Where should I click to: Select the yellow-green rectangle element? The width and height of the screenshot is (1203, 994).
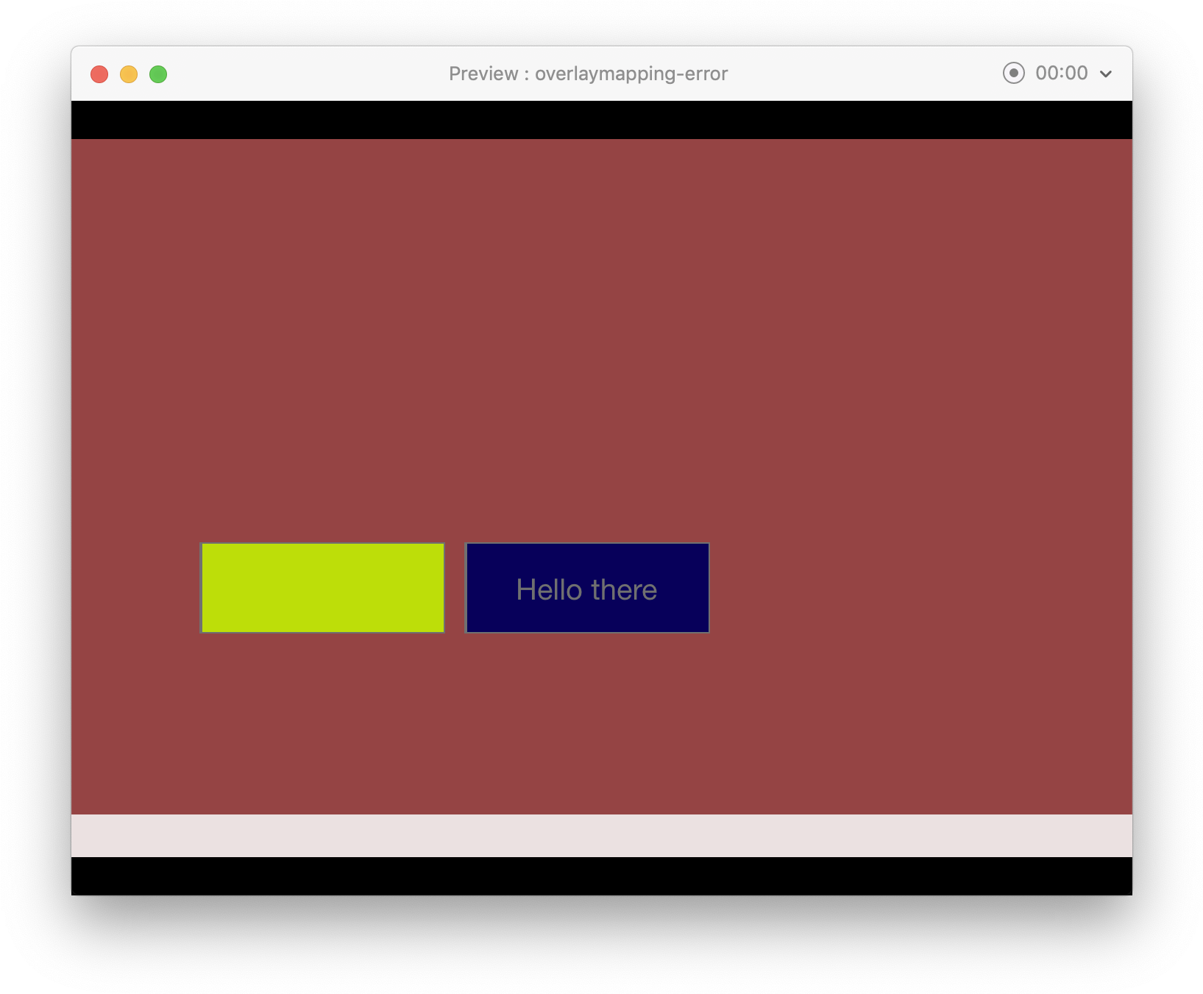tap(322, 588)
